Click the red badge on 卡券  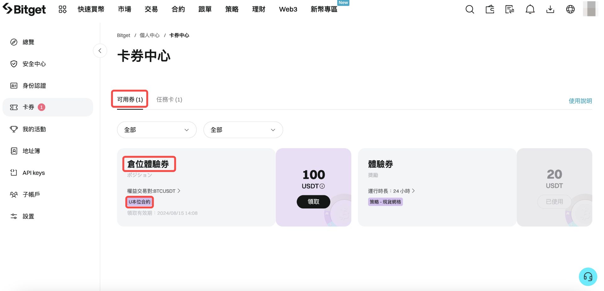pos(42,107)
